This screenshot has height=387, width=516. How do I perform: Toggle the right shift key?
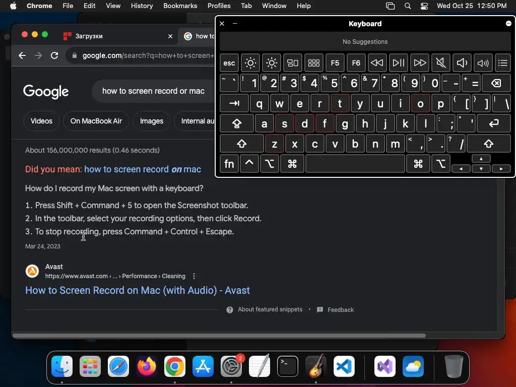pyautogui.click(x=489, y=144)
